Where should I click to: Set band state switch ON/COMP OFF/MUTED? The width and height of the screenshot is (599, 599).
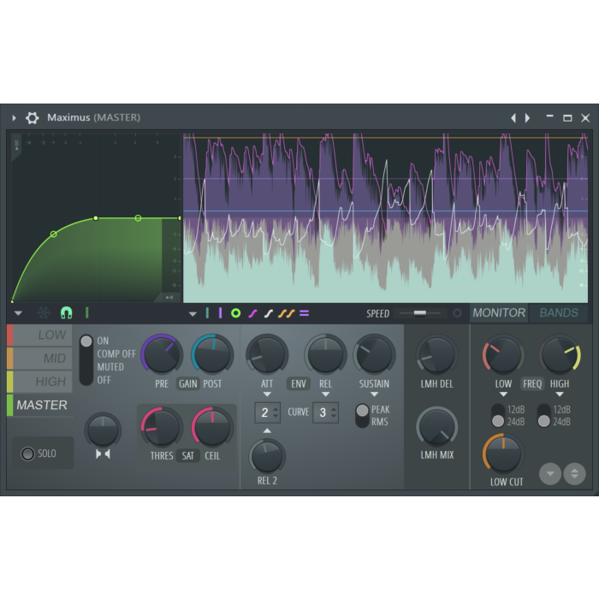(86, 360)
